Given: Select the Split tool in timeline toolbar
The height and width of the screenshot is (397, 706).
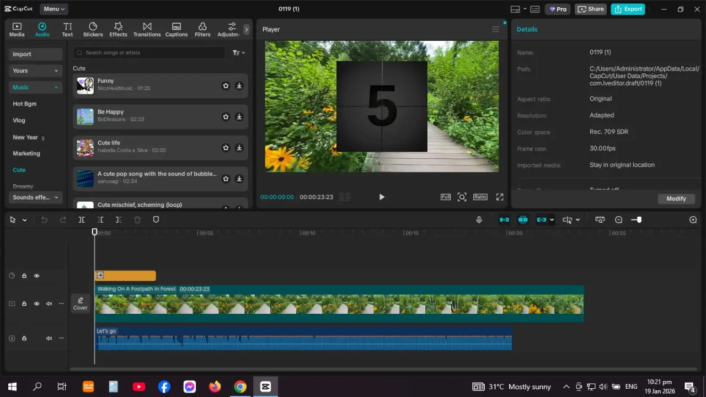Looking at the screenshot, I should pos(82,219).
